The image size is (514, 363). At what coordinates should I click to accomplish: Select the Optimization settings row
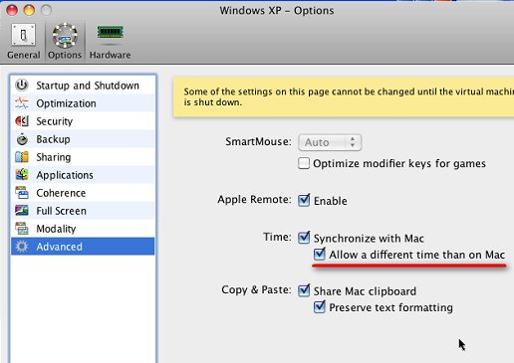tap(83, 103)
